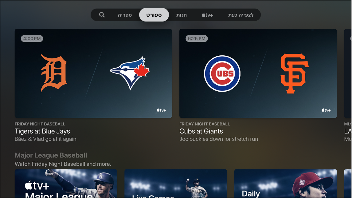
Task: Open the Daily thumbnail card
Action: [x=285, y=184]
